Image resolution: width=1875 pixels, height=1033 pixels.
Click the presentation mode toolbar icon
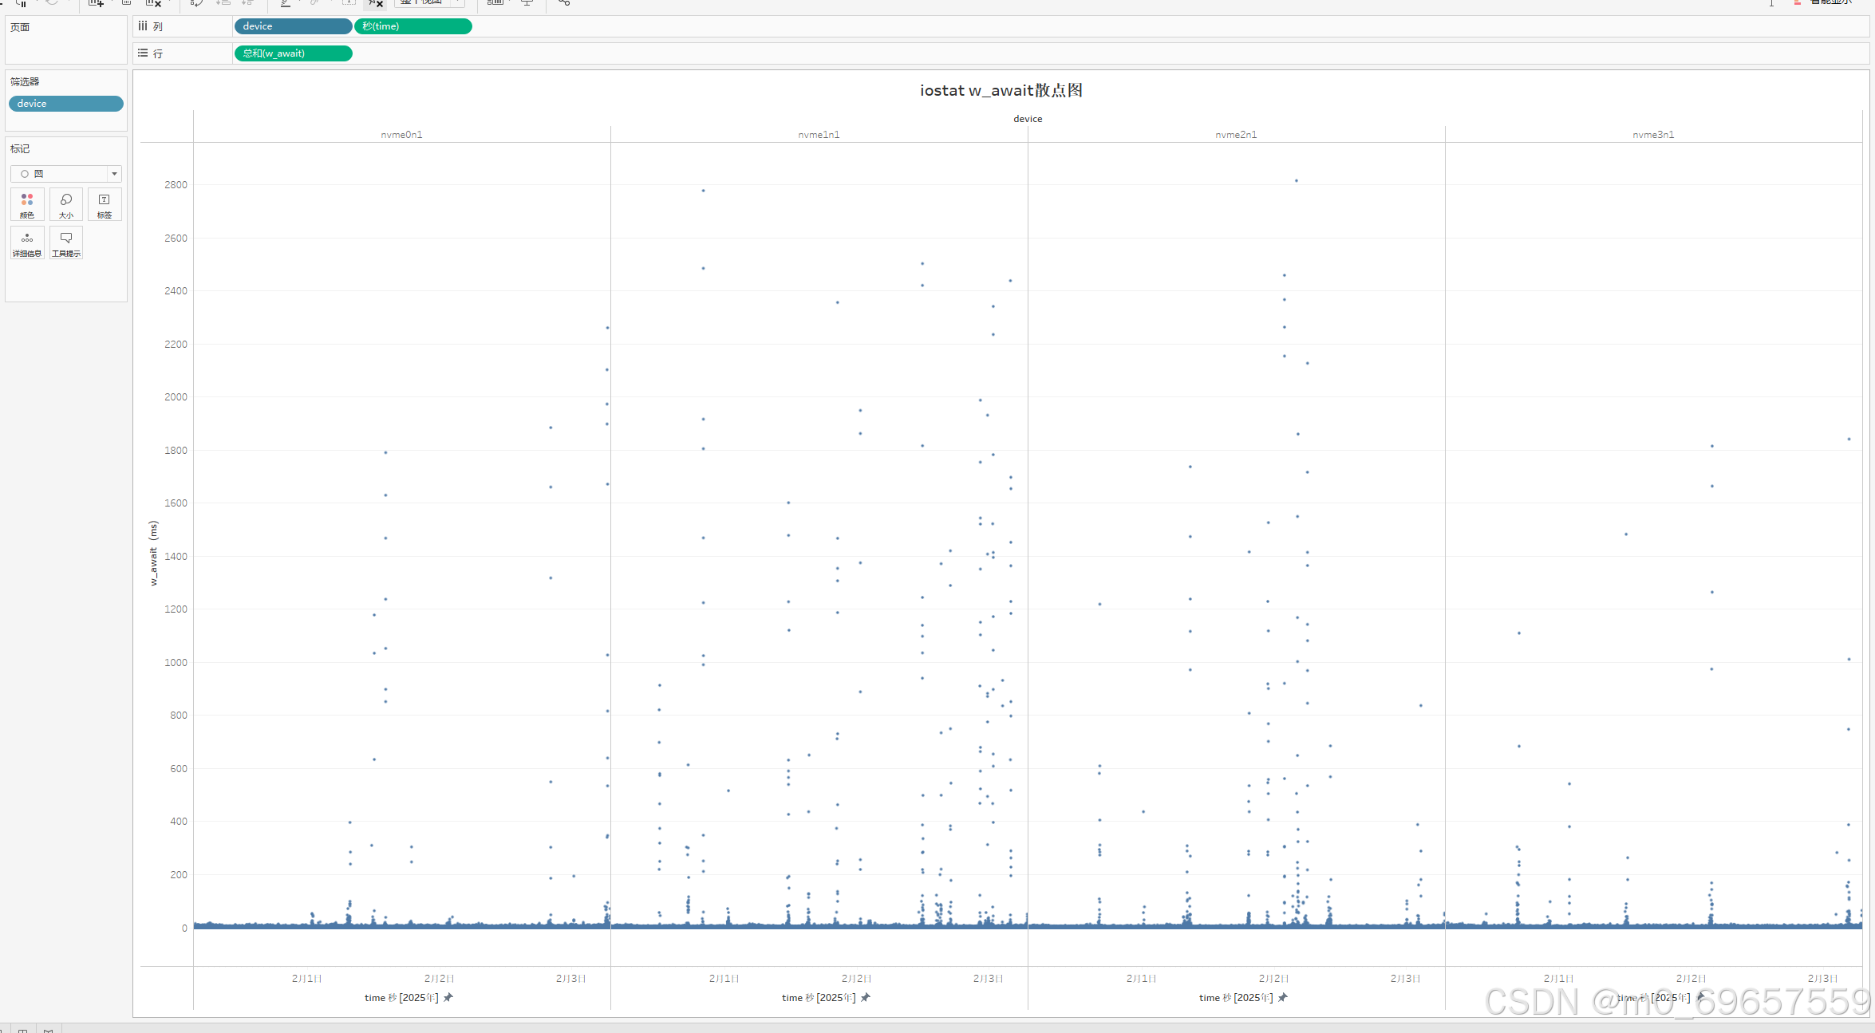point(527,3)
